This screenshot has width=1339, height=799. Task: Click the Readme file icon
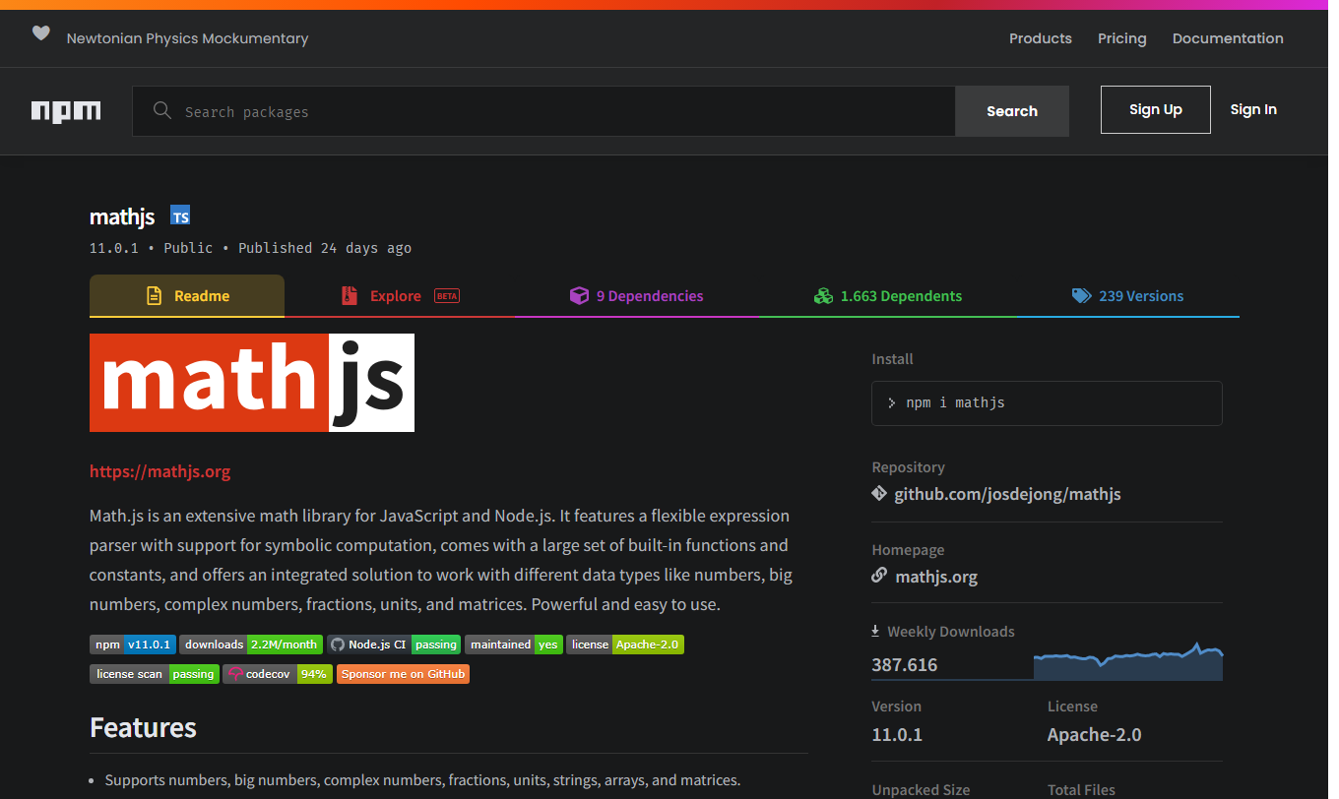pyautogui.click(x=154, y=296)
